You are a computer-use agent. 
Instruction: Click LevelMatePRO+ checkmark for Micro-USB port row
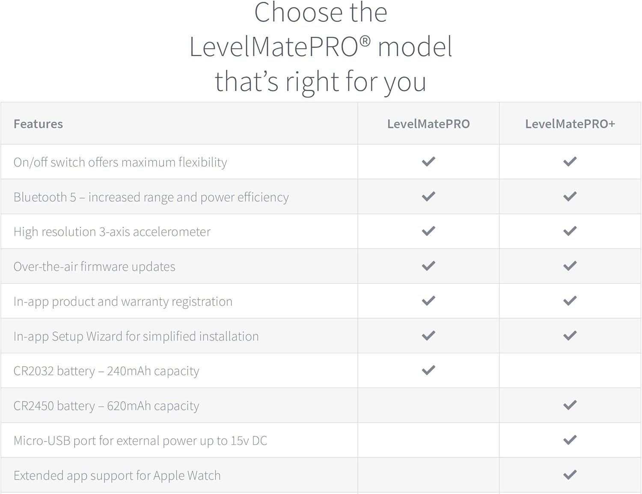tap(570, 440)
